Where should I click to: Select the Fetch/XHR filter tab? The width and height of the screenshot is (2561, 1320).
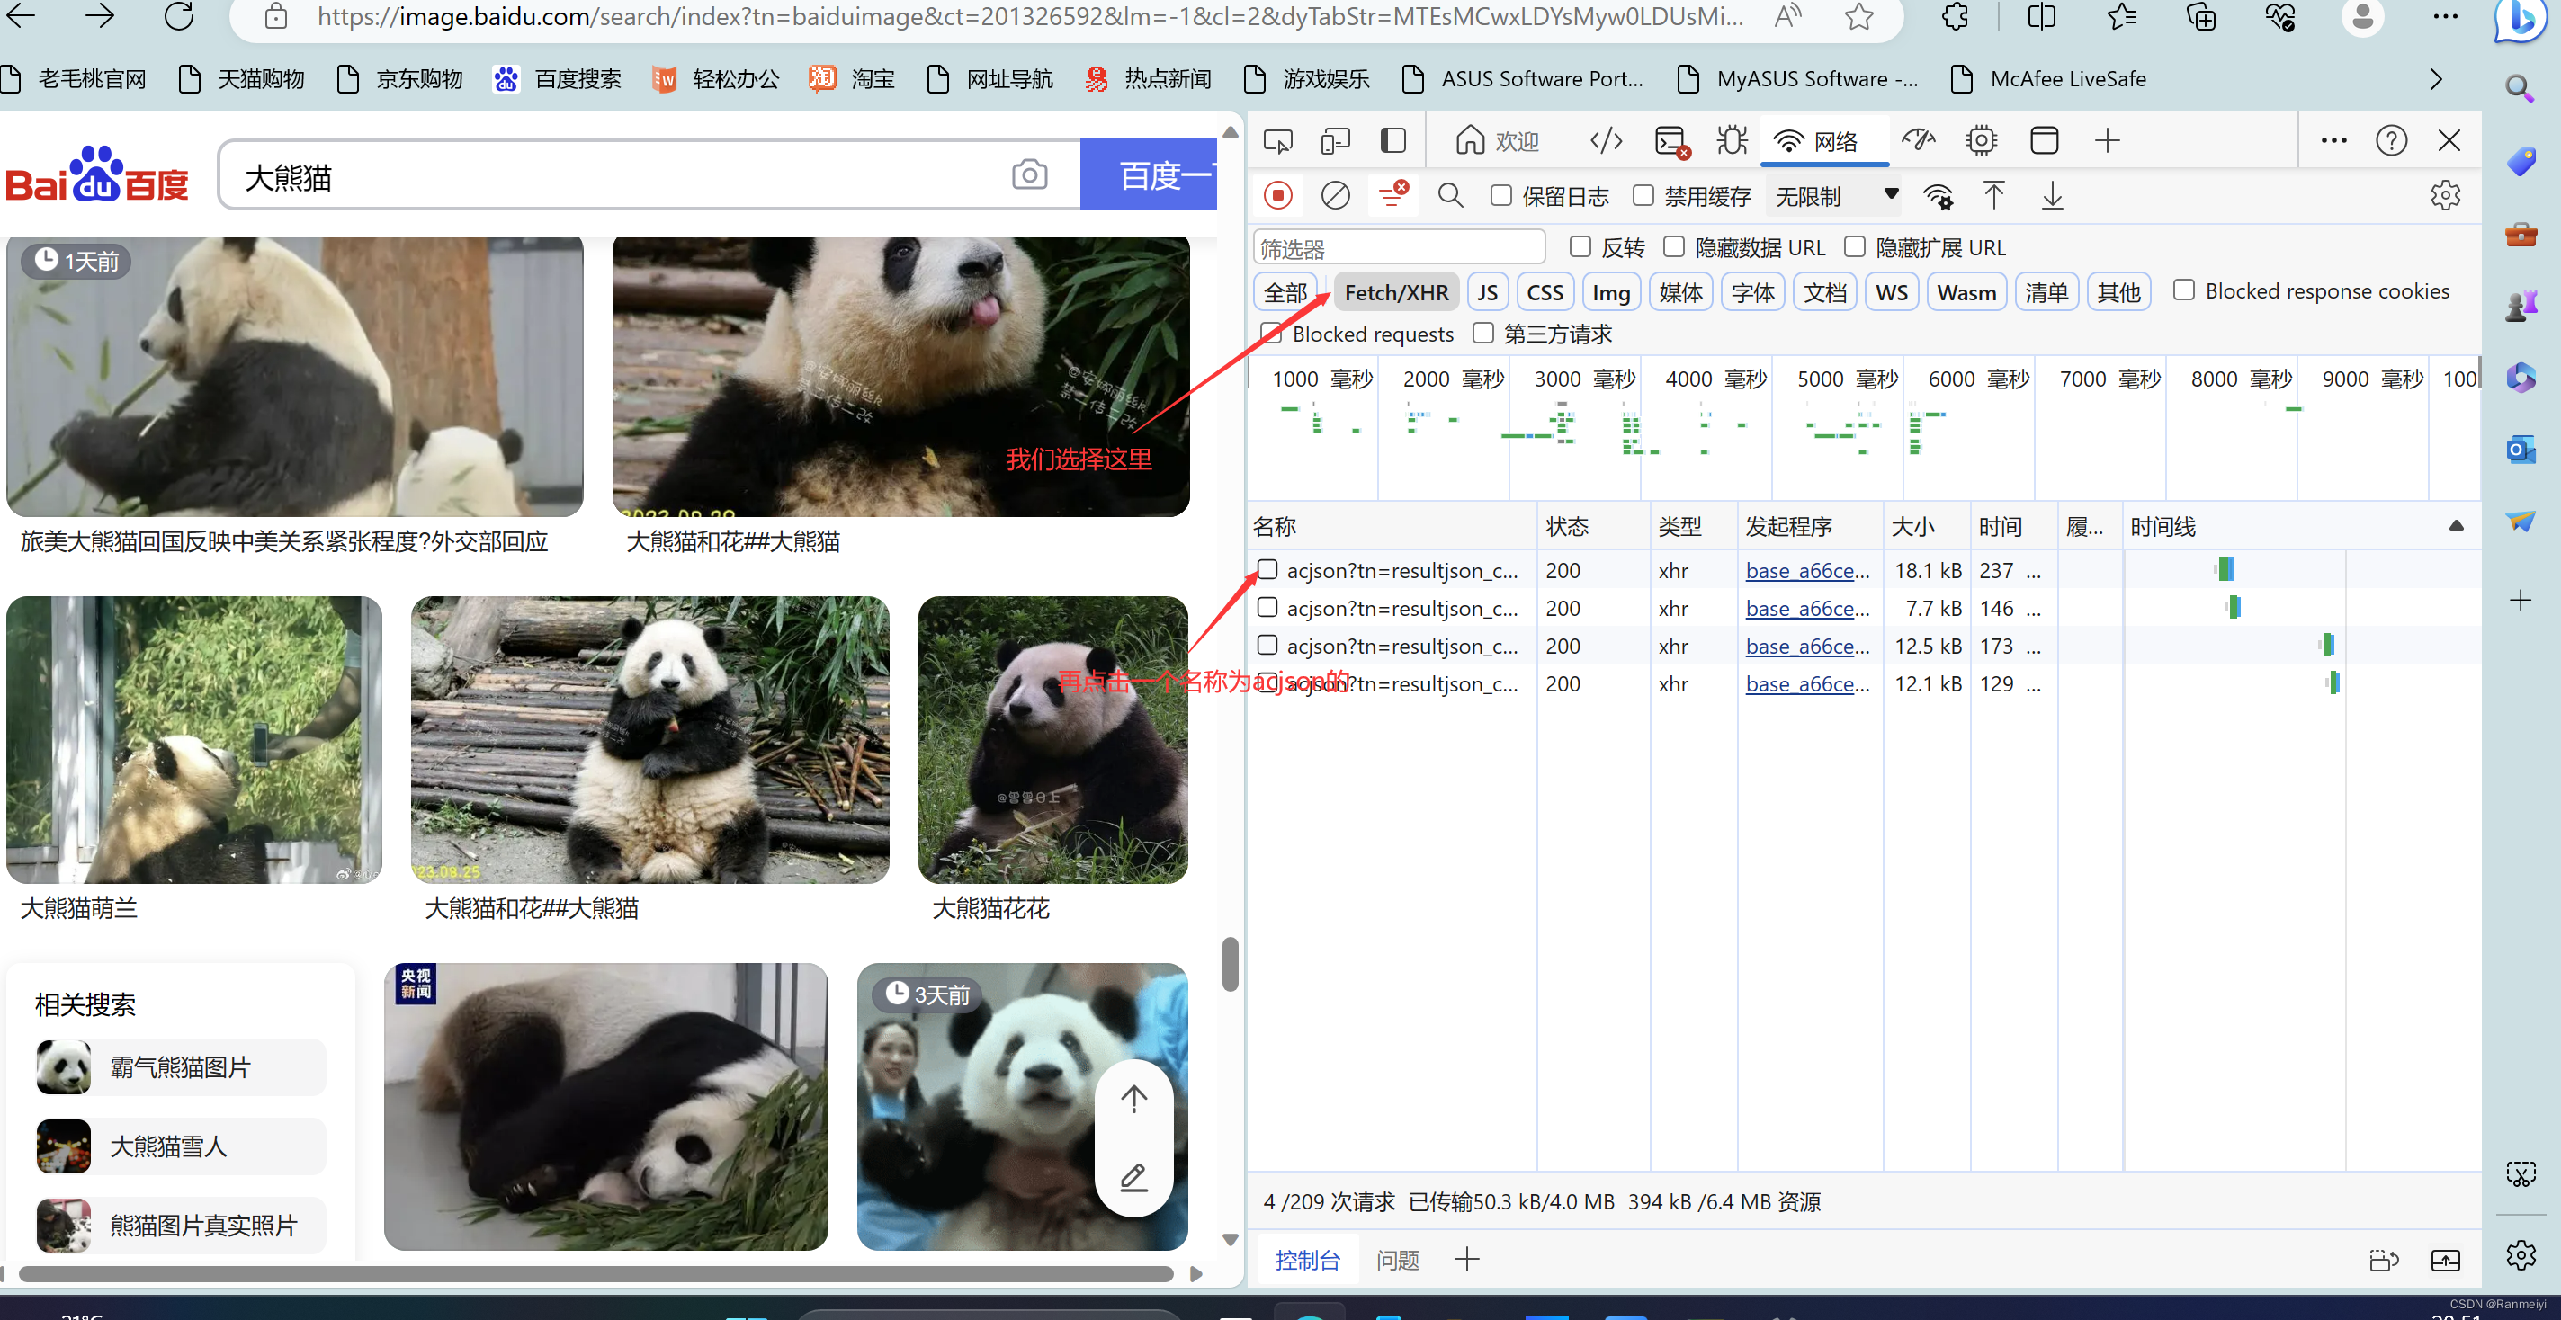tap(1396, 292)
